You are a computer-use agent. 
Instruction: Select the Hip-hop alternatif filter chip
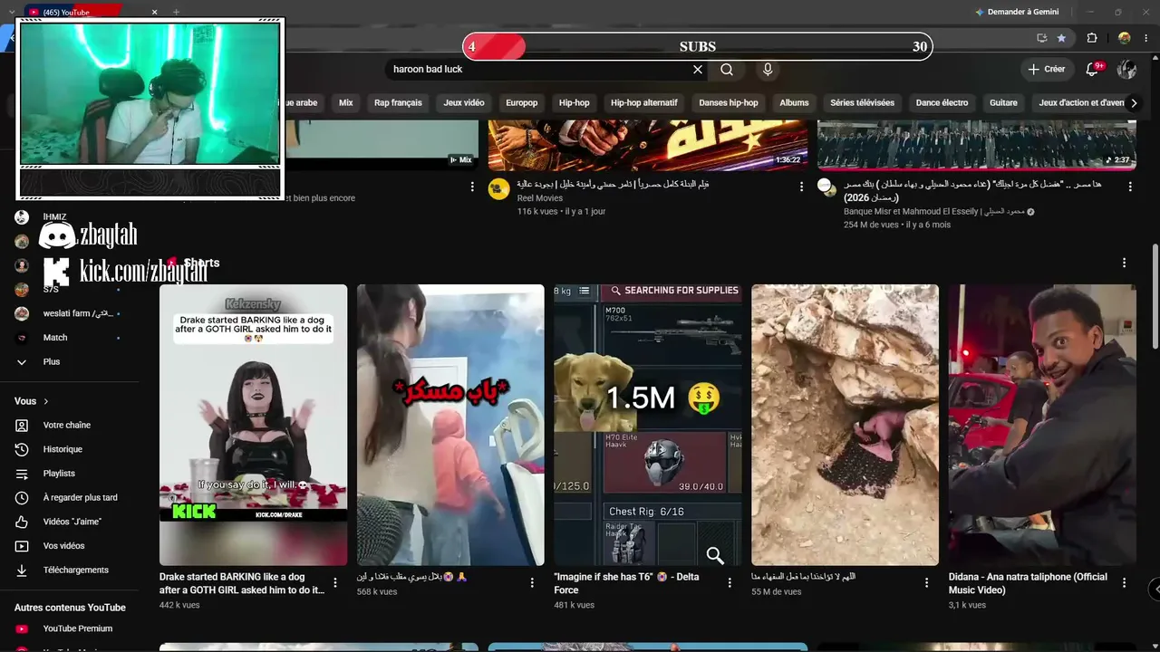click(x=644, y=103)
